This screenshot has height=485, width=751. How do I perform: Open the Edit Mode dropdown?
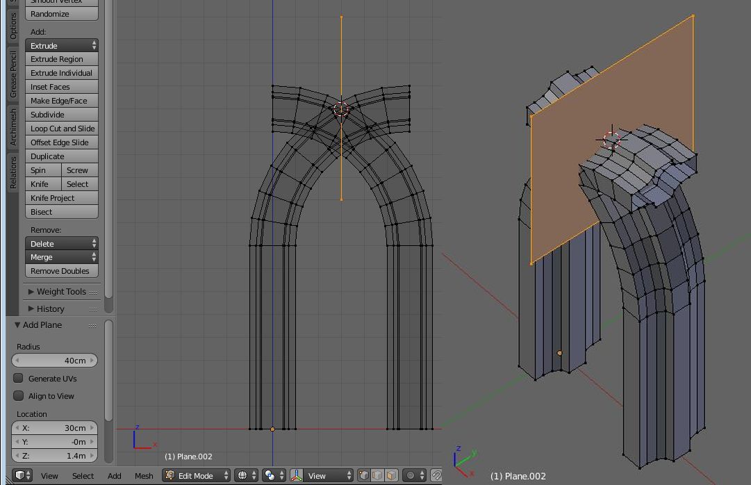click(x=197, y=475)
